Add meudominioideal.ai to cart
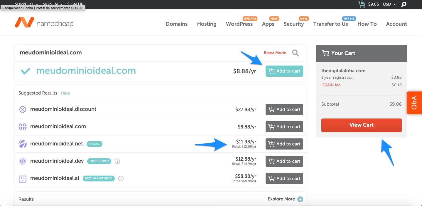422x206 pixels. pyautogui.click(x=284, y=178)
